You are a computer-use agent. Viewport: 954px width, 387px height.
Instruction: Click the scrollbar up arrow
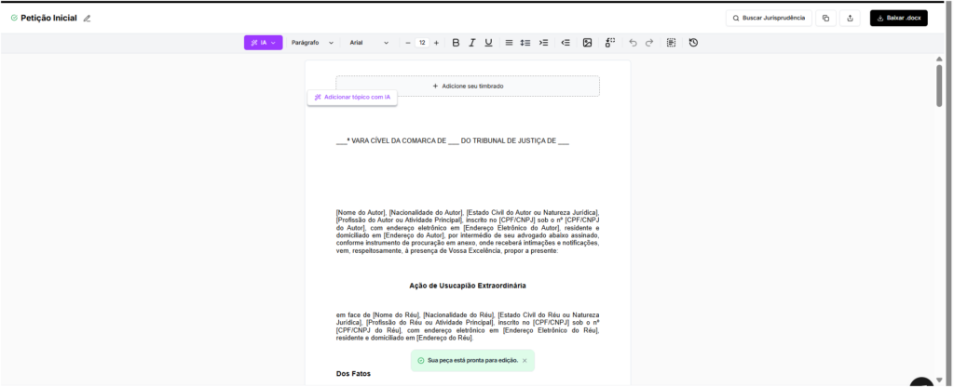[939, 59]
